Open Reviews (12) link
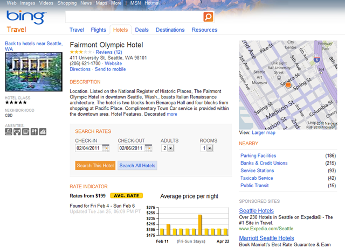 point(109,52)
